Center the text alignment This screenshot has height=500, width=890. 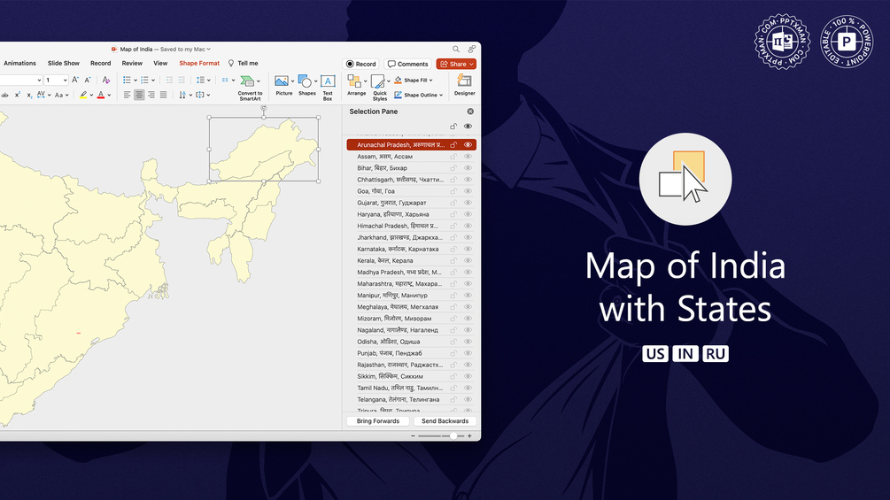(x=139, y=95)
